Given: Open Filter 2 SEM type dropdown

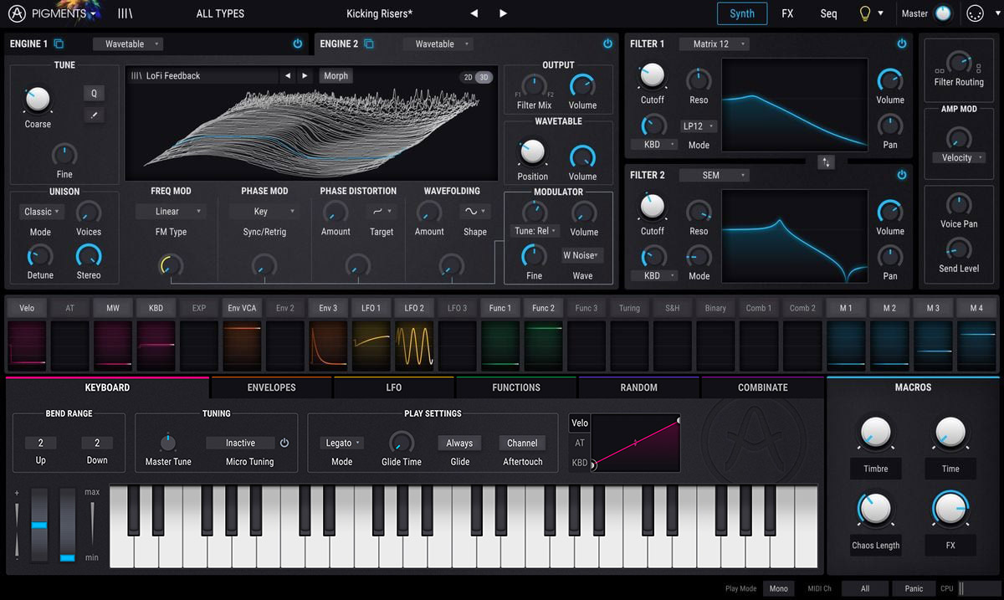Looking at the screenshot, I should click(x=715, y=175).
